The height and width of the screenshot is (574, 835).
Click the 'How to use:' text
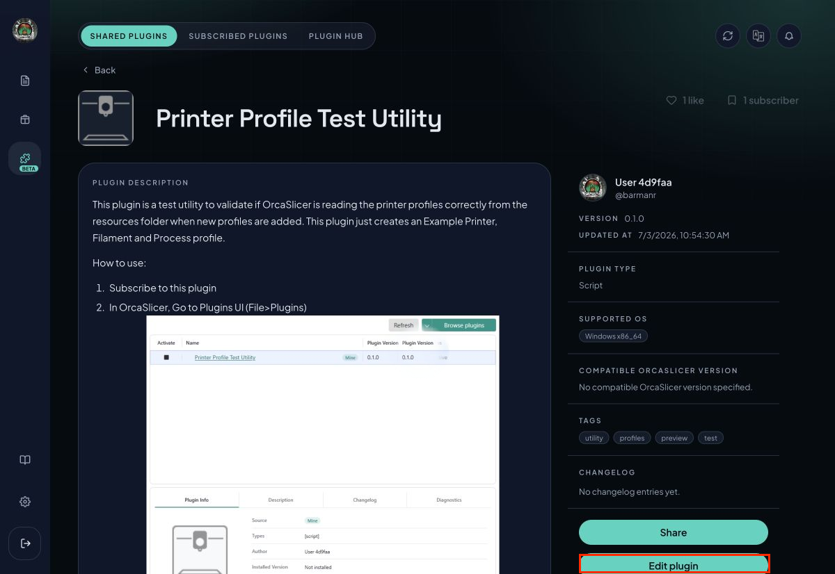coord(119,263)
